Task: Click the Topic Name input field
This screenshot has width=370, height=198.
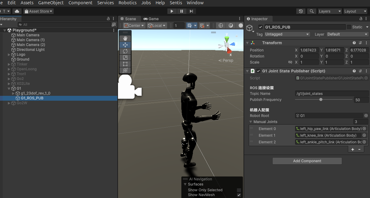Action: click(x=332, y=94)
